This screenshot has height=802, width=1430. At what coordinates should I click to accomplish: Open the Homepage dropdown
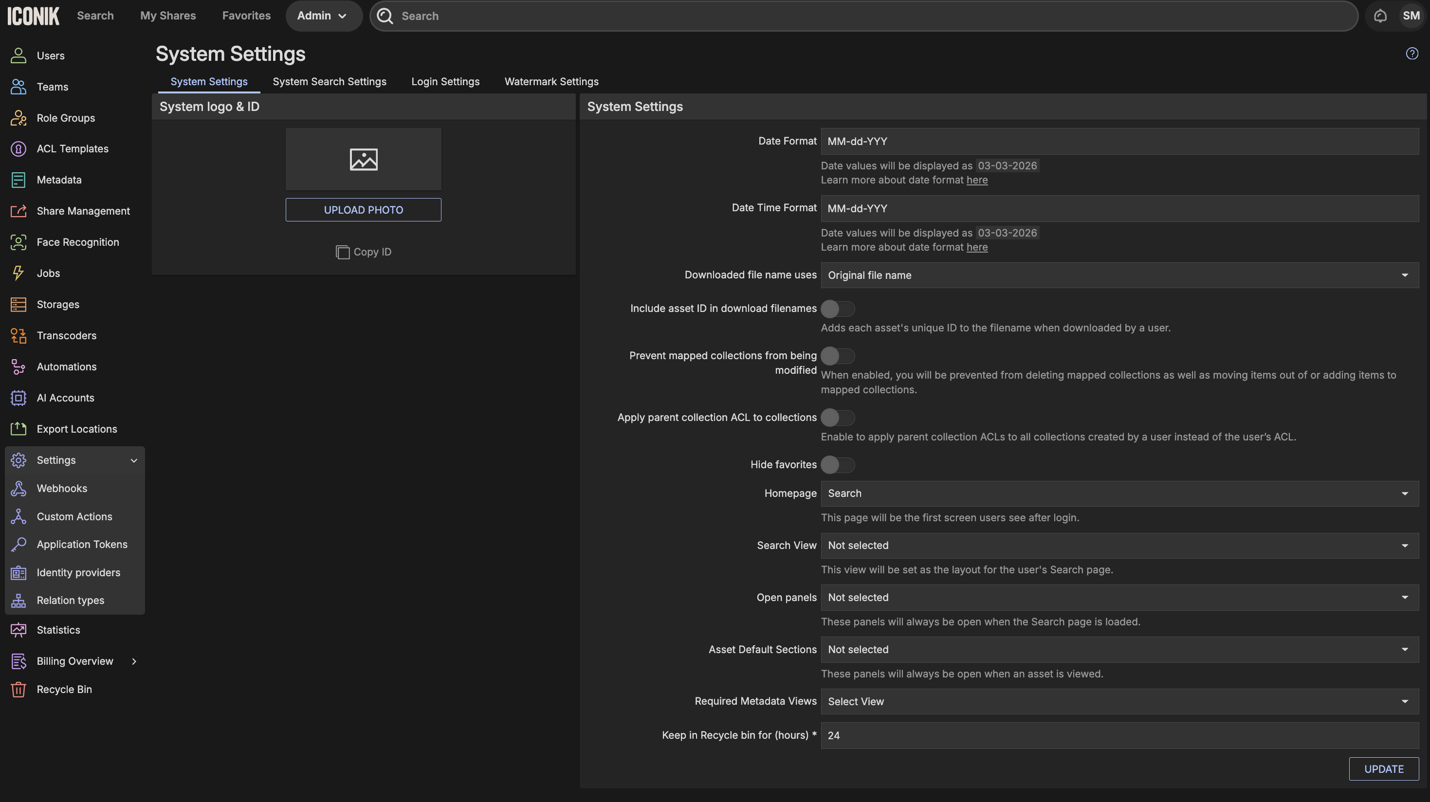[x=1119, y=493]
